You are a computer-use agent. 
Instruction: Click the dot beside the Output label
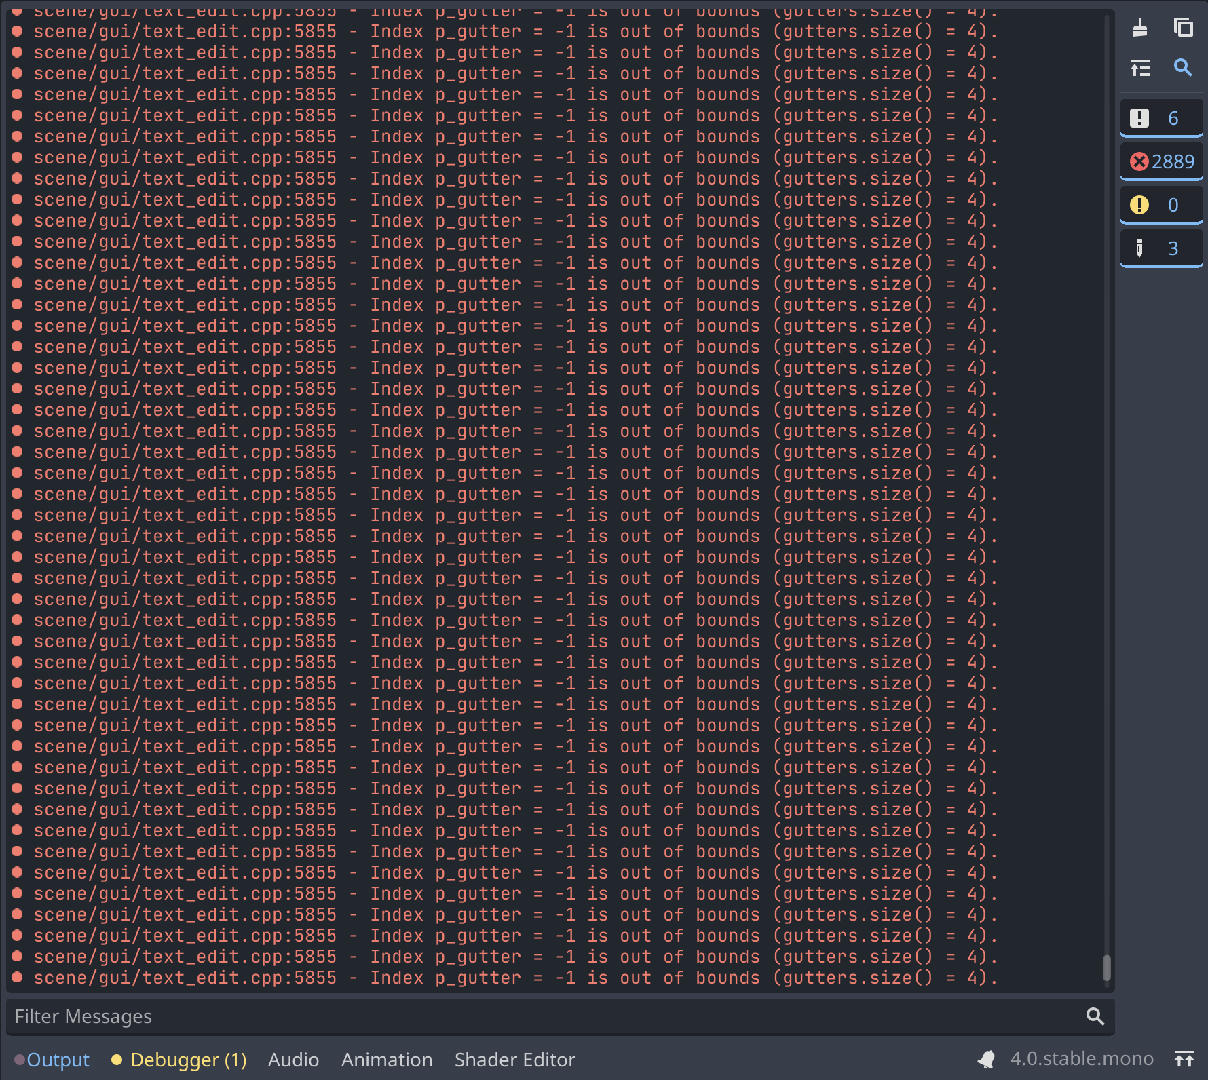20,1059
